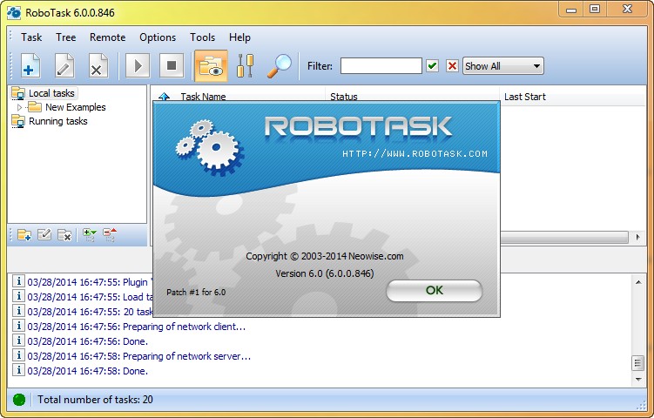Click in the Filter text field
Image resolution: width=654 pixels, height=418 pixels.
click(x=381, y=66)
